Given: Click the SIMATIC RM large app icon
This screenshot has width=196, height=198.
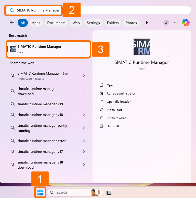Looking at the screenshot, I should point(141,47).
